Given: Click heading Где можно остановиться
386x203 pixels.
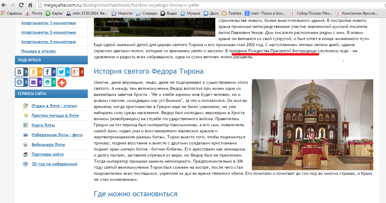Looking at the screenshot, I should pyautogui.click(x=135, y=194).
